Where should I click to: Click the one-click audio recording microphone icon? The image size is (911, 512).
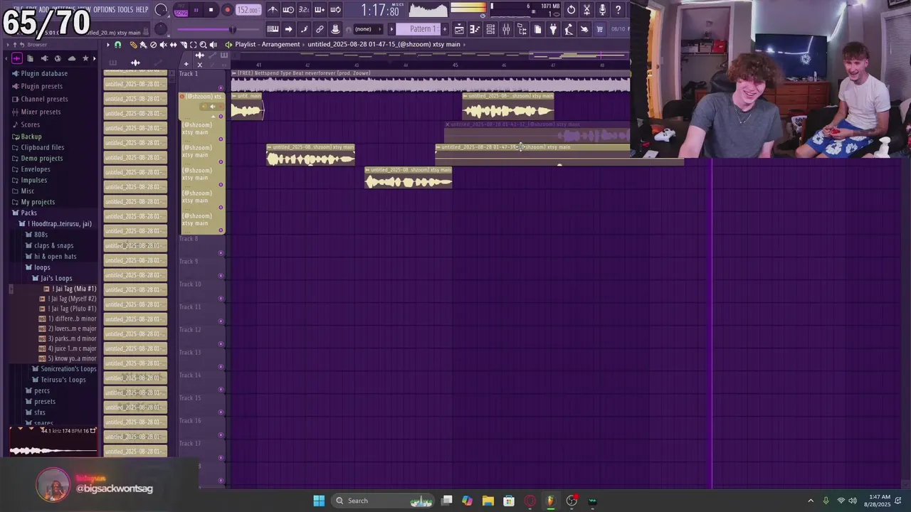603,10
